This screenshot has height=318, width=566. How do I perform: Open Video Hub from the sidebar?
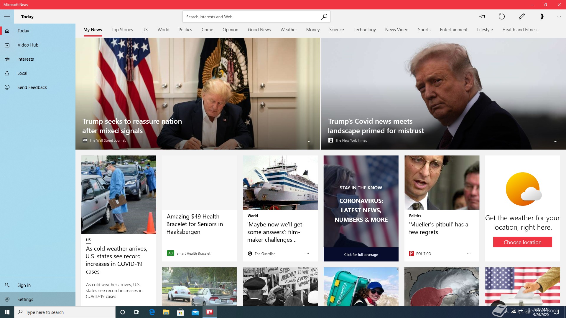coord(28,45)
